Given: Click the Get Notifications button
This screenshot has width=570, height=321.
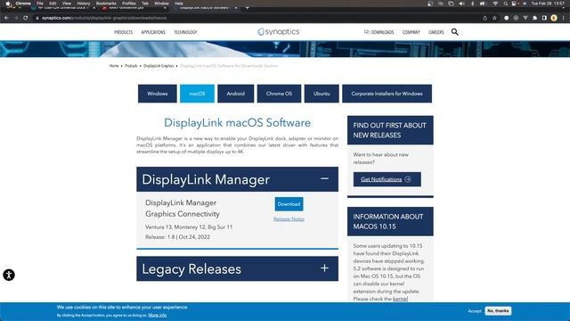Looking at the screenshot, I should coord(387,179).
